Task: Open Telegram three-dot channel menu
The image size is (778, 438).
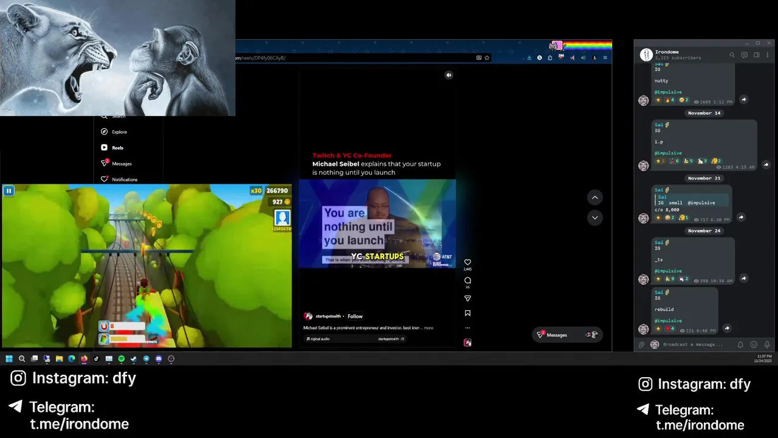Action: 768,55
